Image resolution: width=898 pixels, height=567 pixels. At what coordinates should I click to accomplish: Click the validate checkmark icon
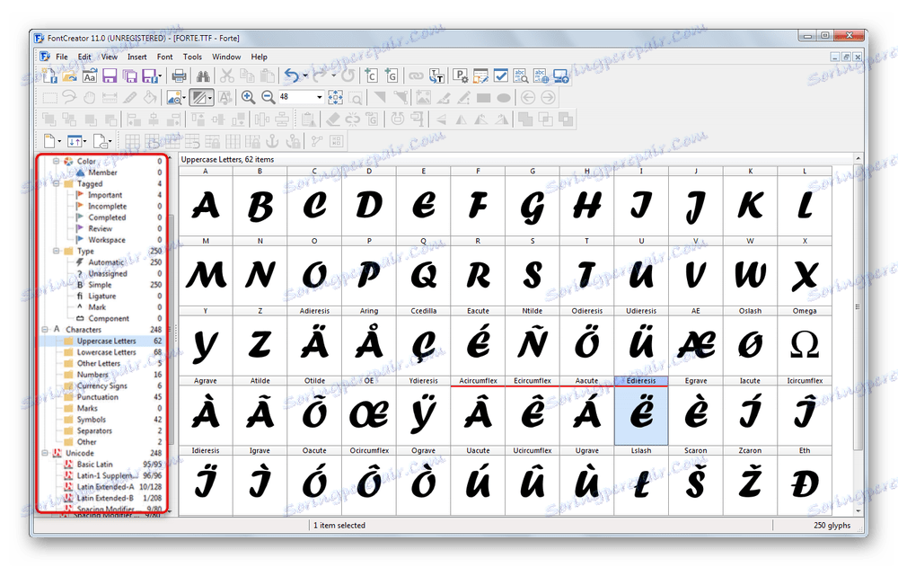(x=500, y=75)
